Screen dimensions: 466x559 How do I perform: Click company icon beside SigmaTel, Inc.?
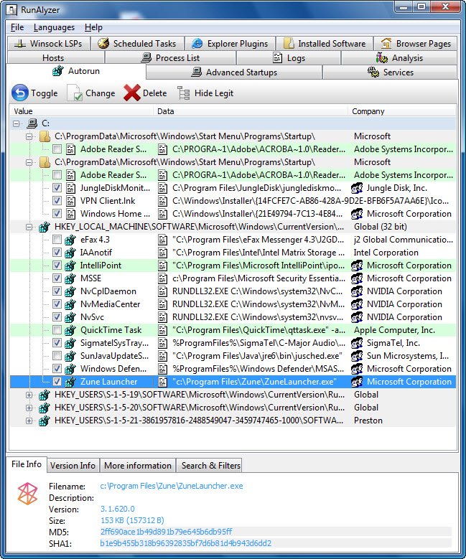(357, 343)
